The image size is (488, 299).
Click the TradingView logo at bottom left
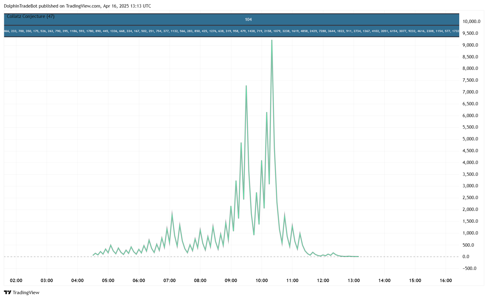click(21, 292)
